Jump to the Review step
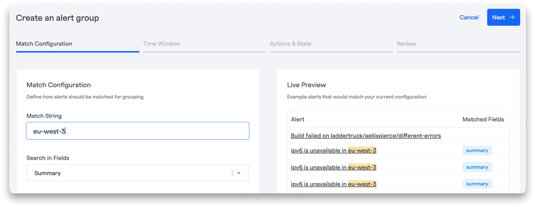Viewport: 535px width, 207px height. tap(406, 44)
